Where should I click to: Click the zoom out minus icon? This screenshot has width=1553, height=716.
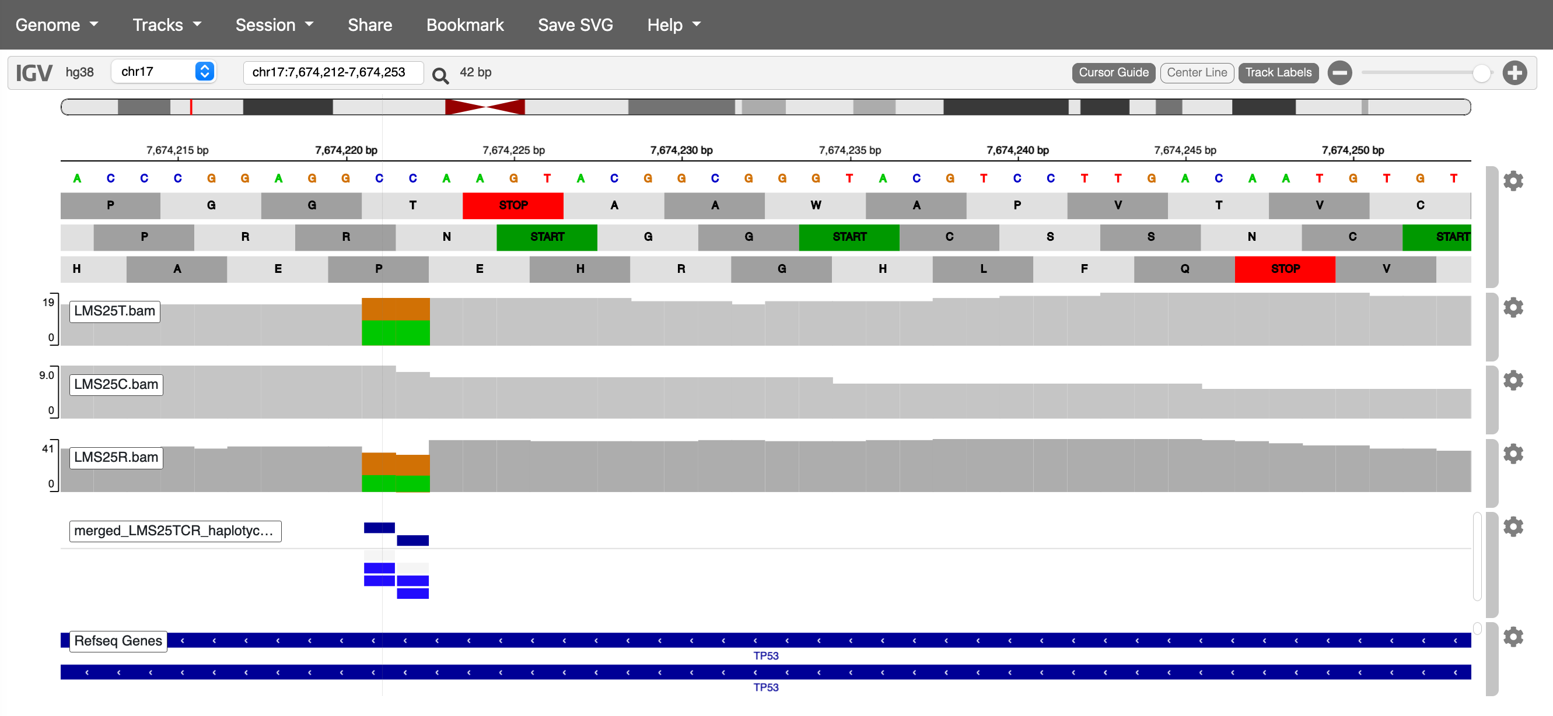1339,73
